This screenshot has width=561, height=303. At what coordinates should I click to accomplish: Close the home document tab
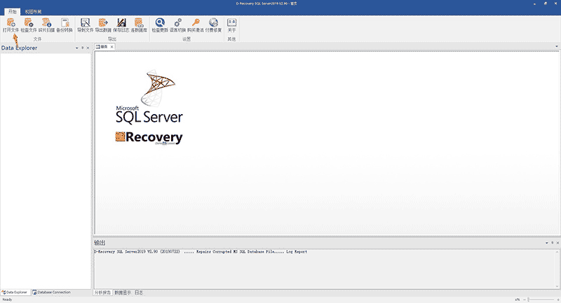[112, 47]
